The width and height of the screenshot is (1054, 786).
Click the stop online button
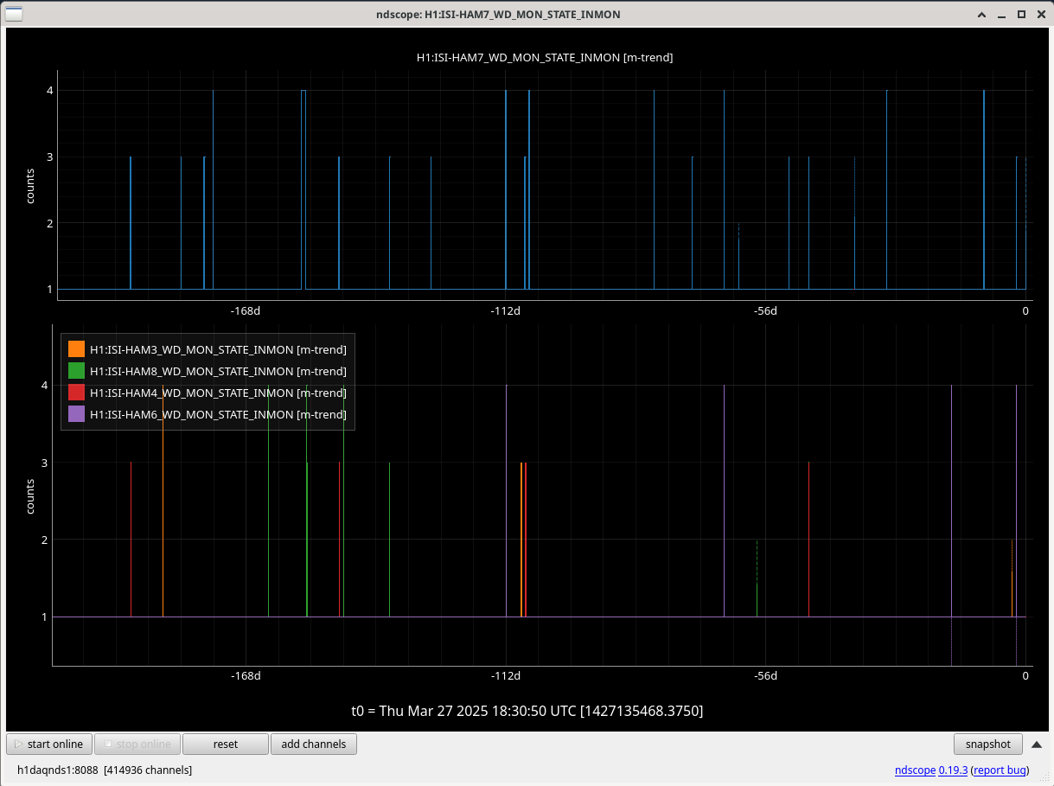pyautogui.click(x=137, y=744)
